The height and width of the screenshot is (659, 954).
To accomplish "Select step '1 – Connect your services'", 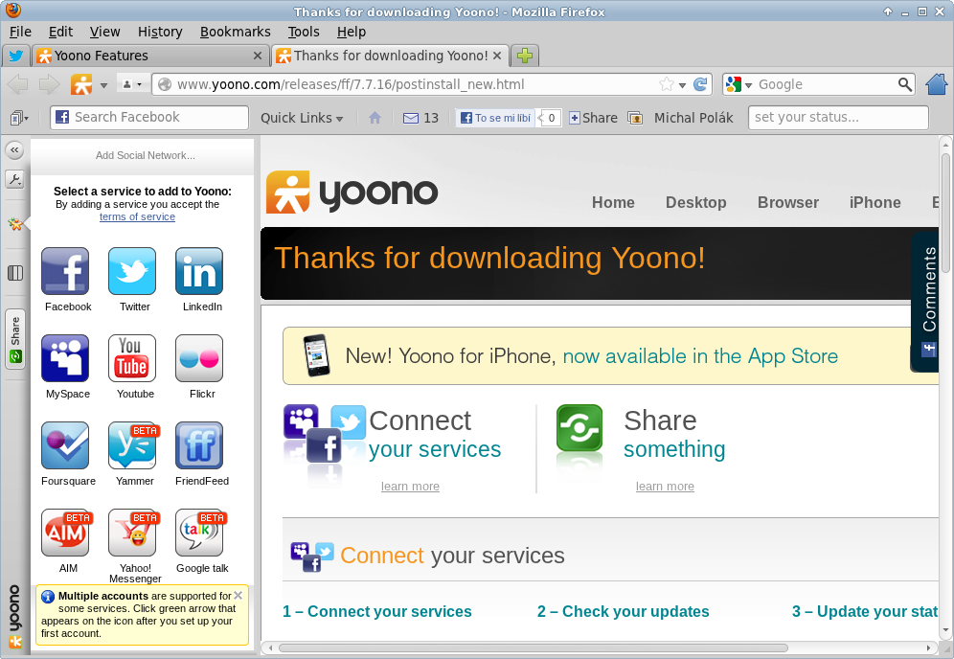I will tap(377, 611).
